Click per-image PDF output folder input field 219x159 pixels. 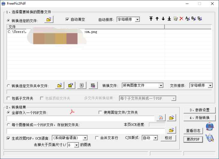pos(86,131)
